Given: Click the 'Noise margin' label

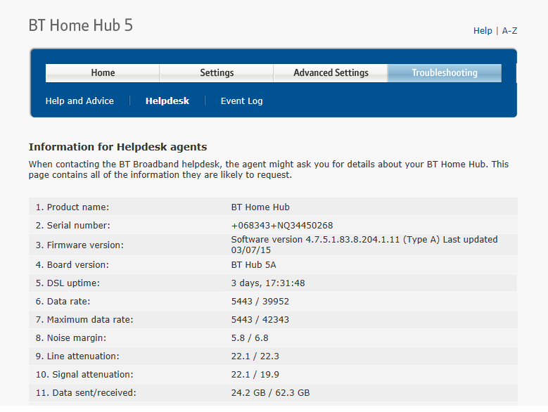Looking at the screenshot, I should point(71,338).
